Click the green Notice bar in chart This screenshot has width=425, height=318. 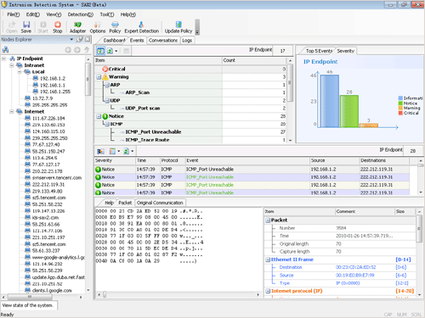(x=349, y=111)
